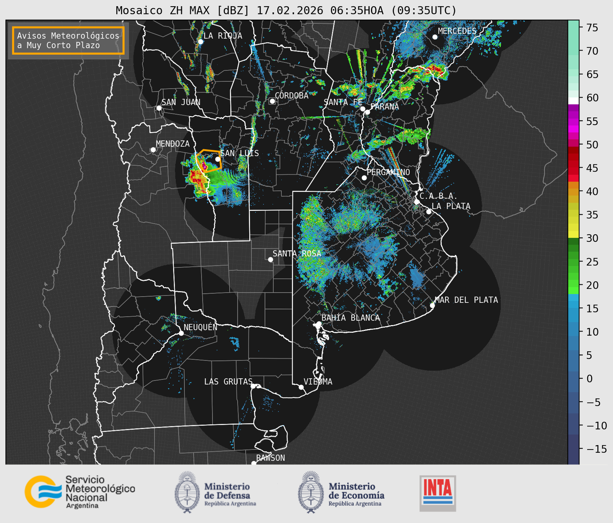Click the San Luis city marker dot
The width and height of the screenshot is (613, 523).
[218, 159]
